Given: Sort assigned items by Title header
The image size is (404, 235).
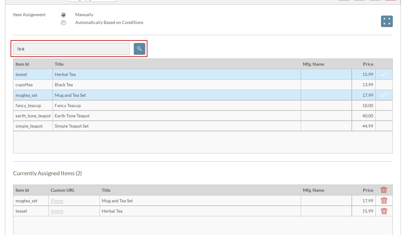Looking at the screenshot, I should pyautogui.click(x=106, y=190).
